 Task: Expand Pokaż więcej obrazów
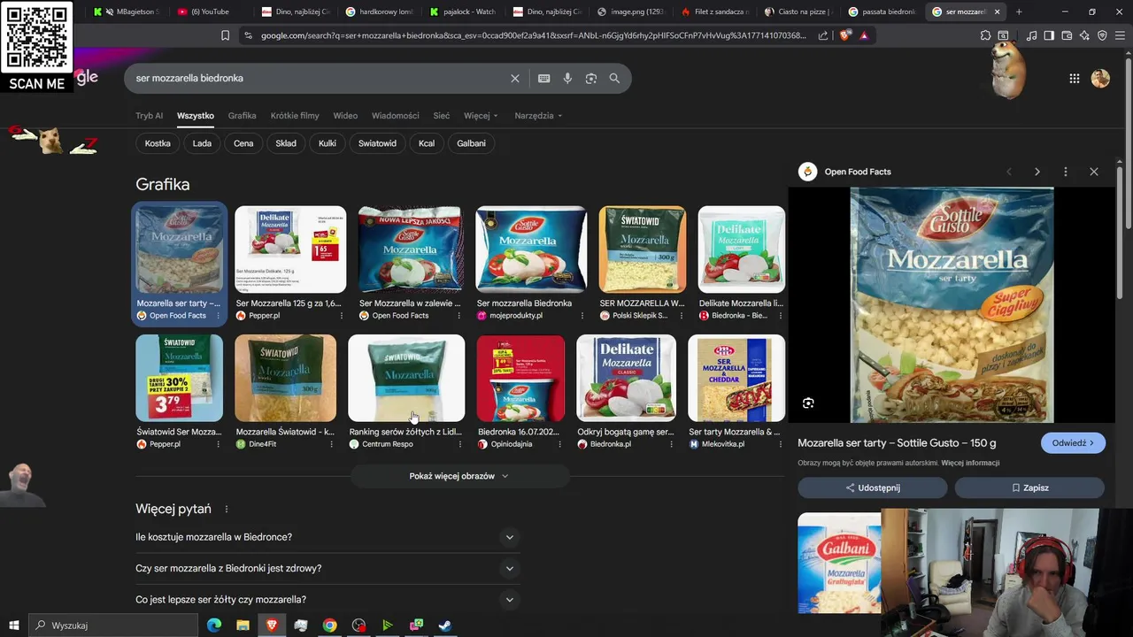[459, 476]
